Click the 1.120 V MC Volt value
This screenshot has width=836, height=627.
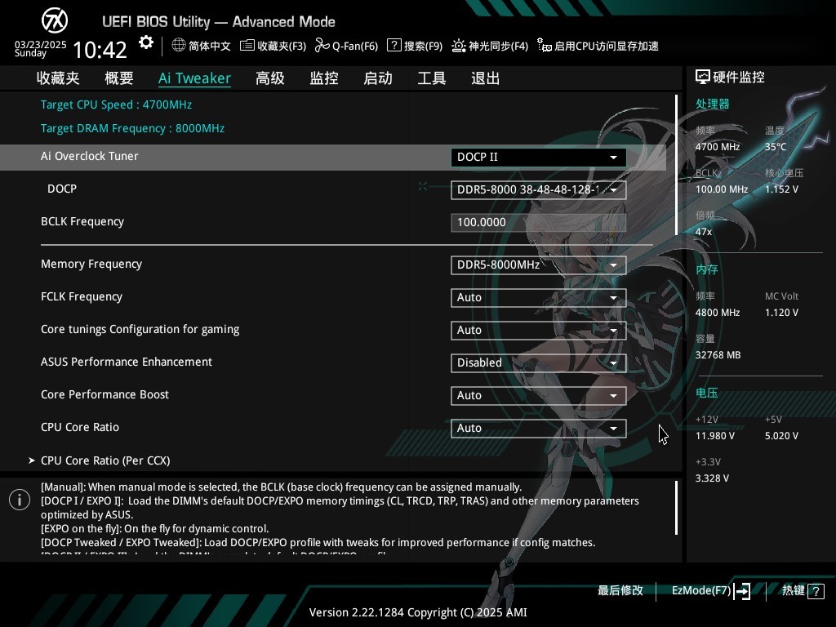tap(781, 313)
